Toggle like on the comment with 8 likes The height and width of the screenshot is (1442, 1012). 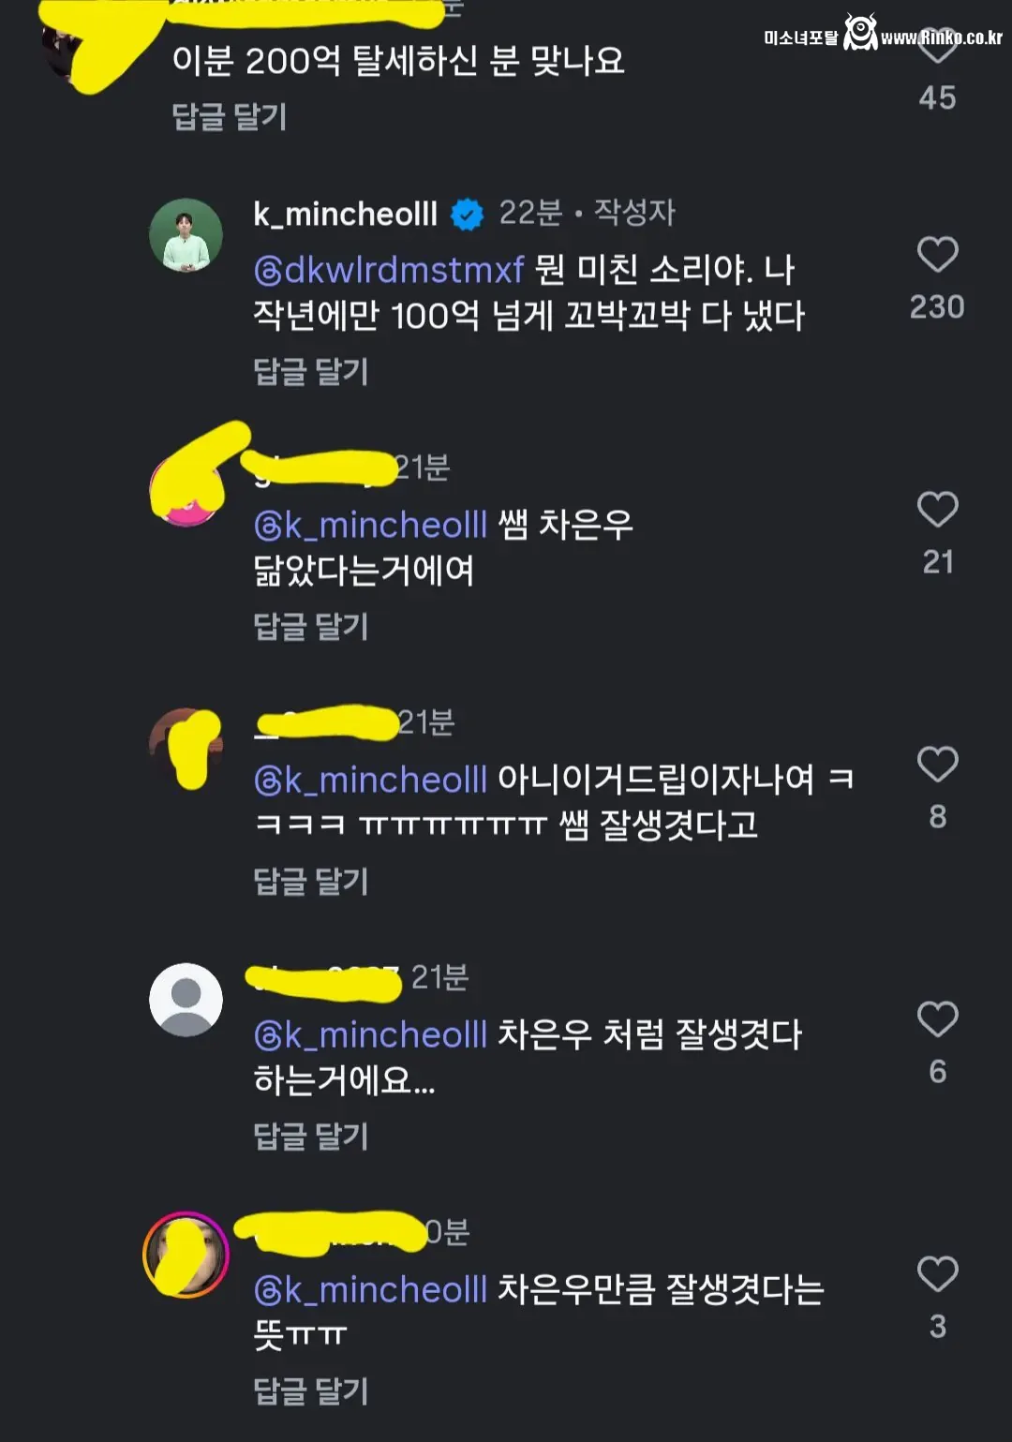(x=935, y=764)
